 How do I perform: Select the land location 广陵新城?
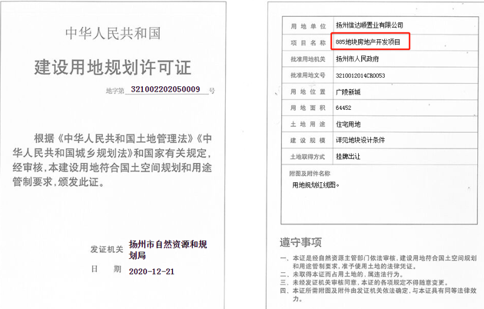pyautogui.click(x=348, y=92)
